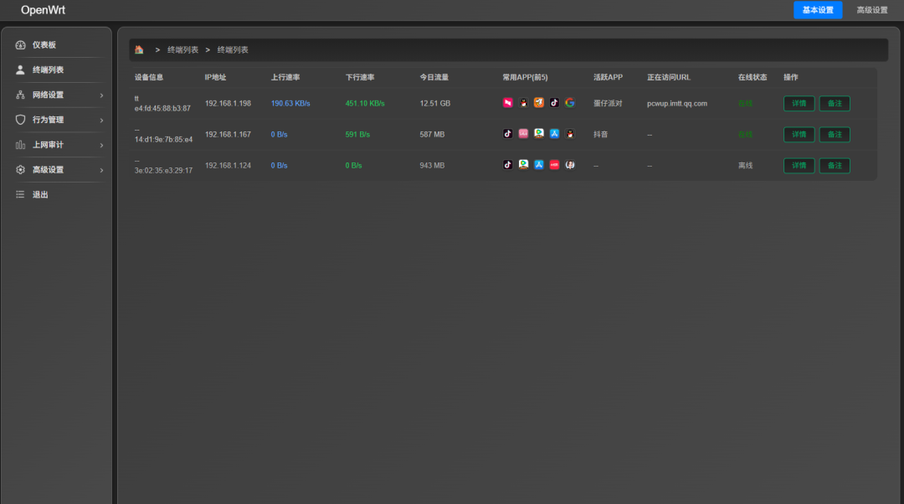The width and height of the screenshot is (904, 504).
Task: Click the home icon in the breadcrumb
Action: [139, 49]
